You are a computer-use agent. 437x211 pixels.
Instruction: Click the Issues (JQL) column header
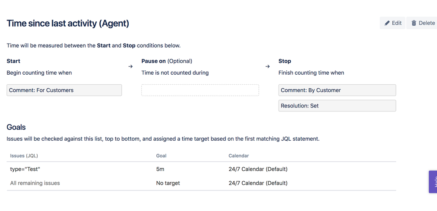(24, 156)
